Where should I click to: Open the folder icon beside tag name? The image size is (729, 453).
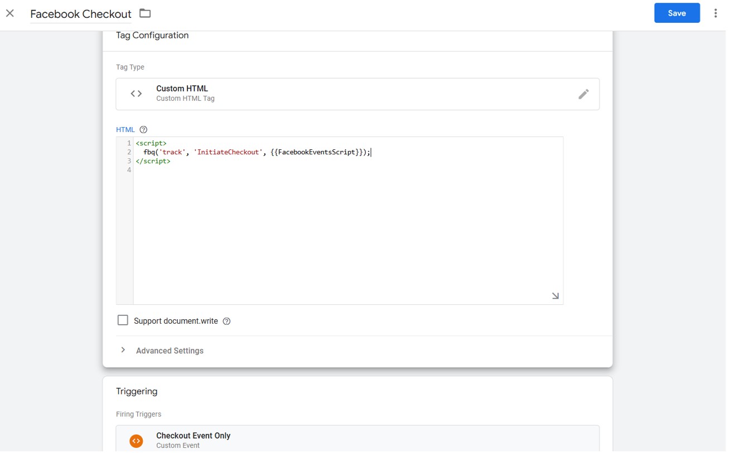point(145,13)
